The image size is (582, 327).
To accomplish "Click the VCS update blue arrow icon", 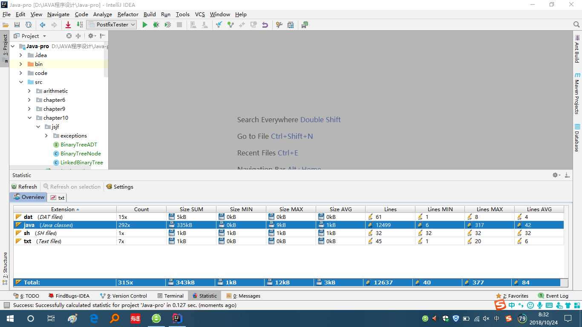I will tap(219, 25).
